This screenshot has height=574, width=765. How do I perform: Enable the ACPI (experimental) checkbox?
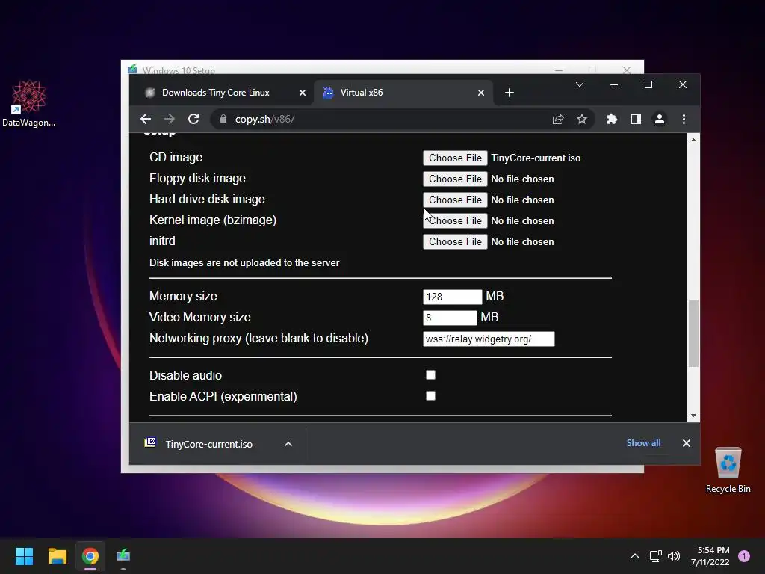click(x=430, y=396)
